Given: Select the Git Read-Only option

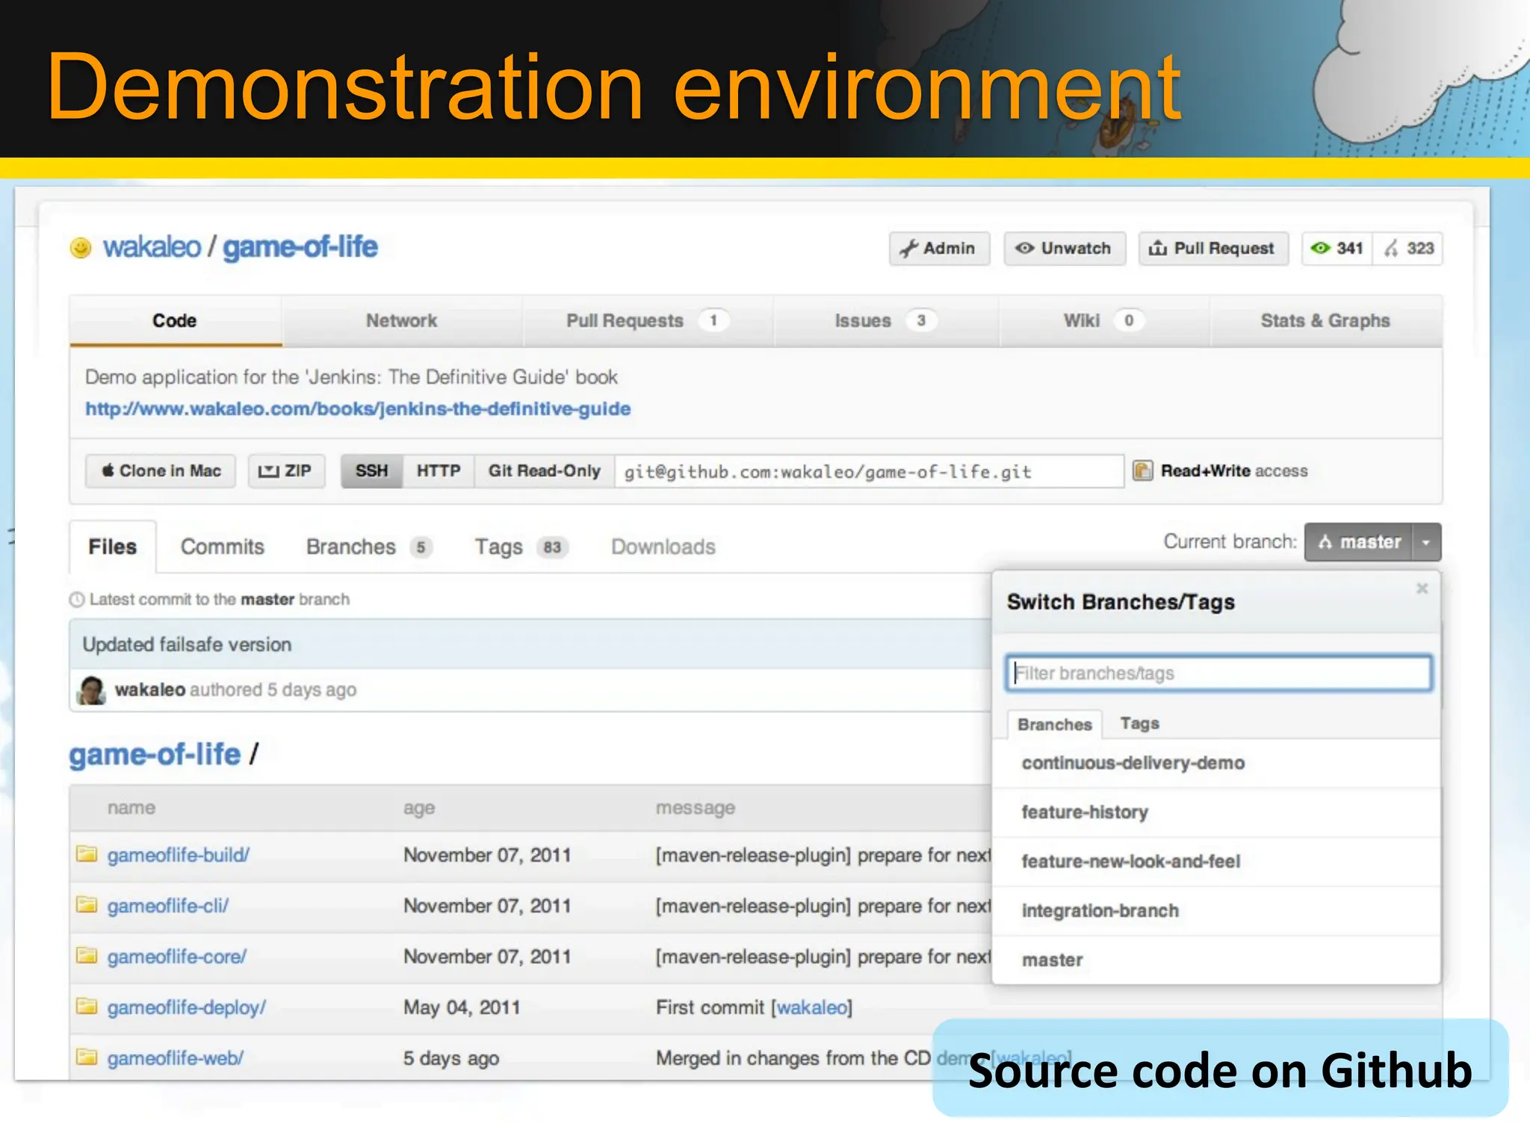Looking at the screenshot, I should coord(545,471).
